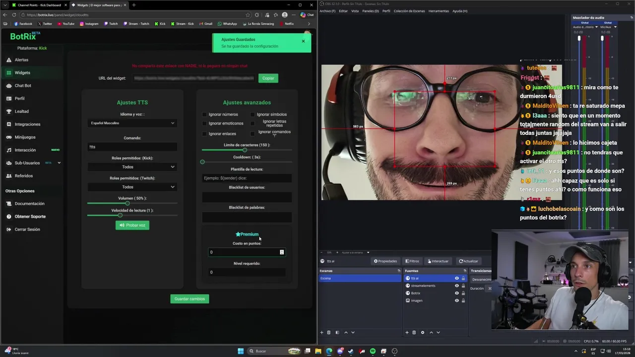Open Archivo menu in OBS
This screenshot has height=357, width=635.
(x=327, y=11)
